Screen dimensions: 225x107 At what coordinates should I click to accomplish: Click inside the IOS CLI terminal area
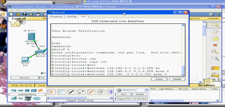click(x=116, y=50)
